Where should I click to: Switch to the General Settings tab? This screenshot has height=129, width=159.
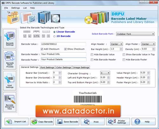[x=30, y=67]
